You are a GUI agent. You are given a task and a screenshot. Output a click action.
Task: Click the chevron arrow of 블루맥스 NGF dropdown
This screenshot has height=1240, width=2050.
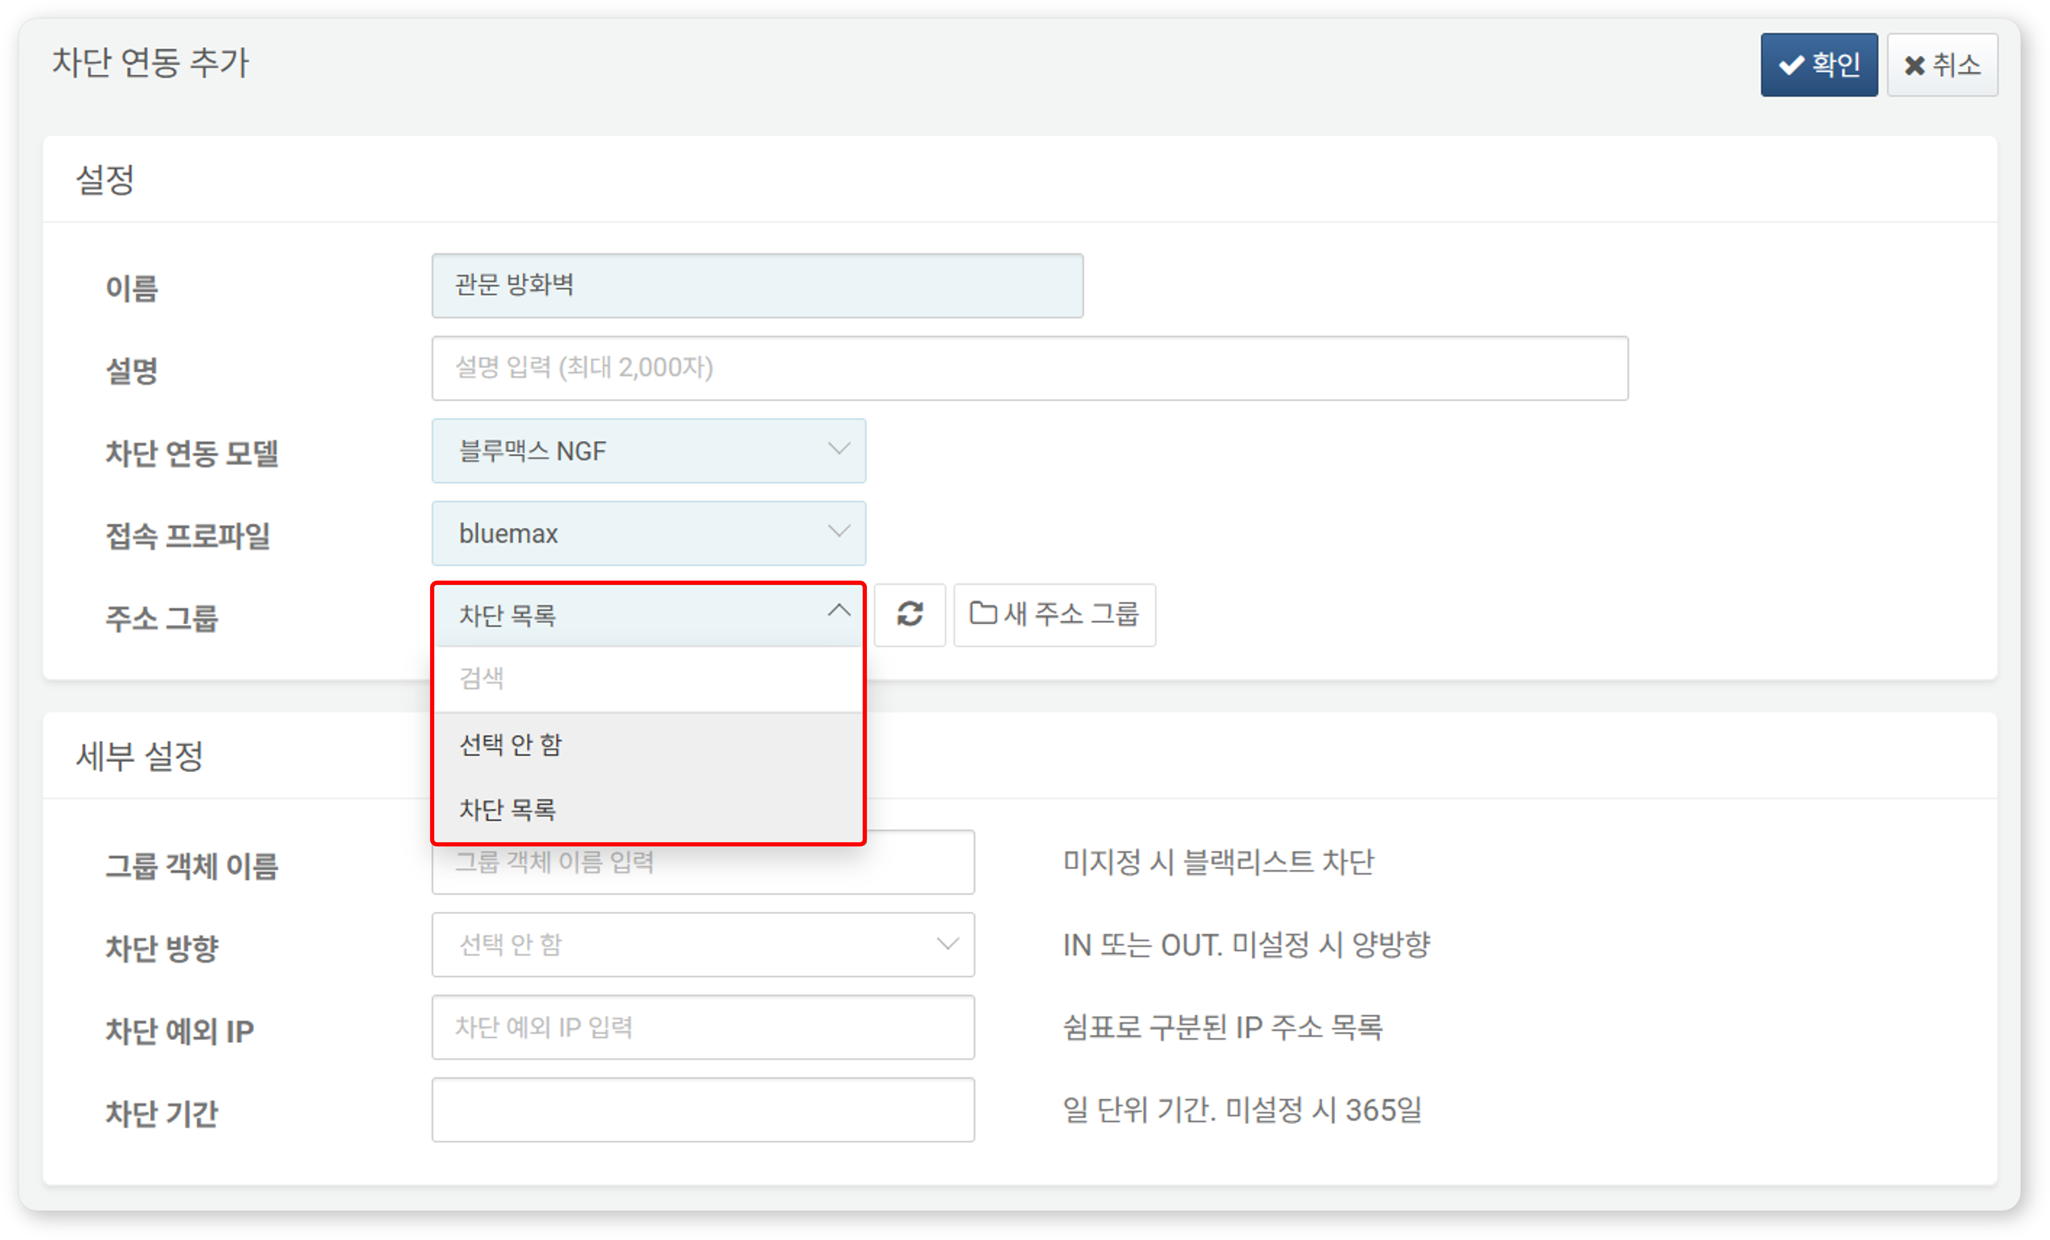(839, 449)
